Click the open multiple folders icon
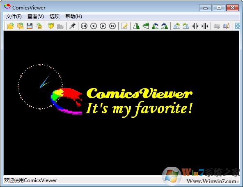The image size is (243, 187). [20, 26]
